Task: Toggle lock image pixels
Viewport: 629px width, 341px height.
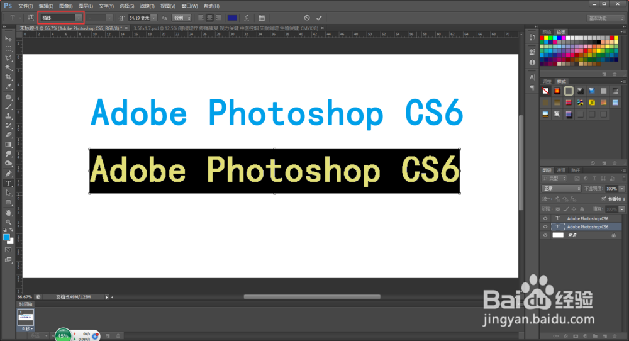Action: point(565,209)
